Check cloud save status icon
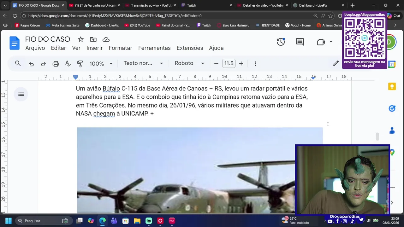This screenshot has height=227, width=404. 106,39
